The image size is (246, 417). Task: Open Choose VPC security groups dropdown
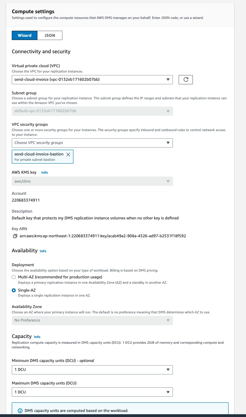(x=92, y=143)
